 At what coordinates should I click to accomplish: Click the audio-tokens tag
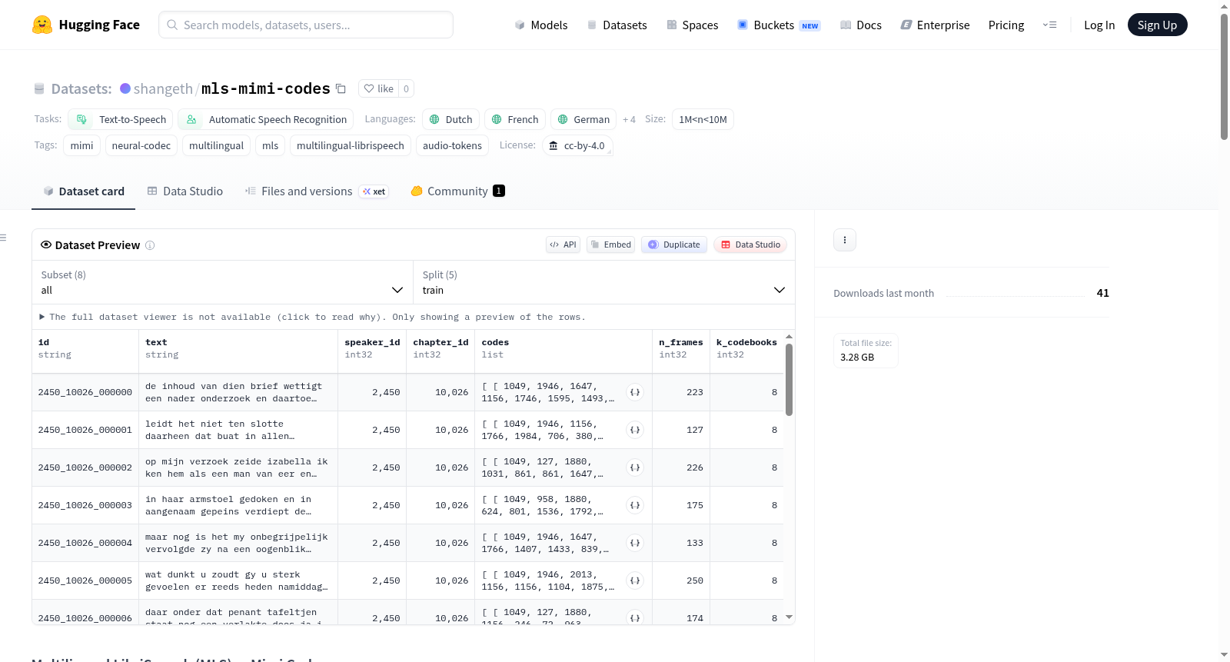(452, 145)
